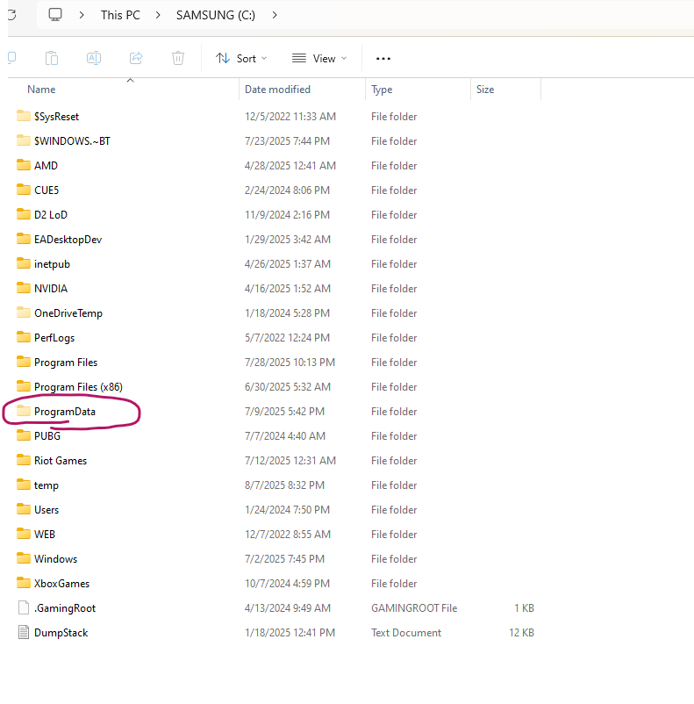Click the Share toolbar icon
694x704 pixels.
pos(136,58)
